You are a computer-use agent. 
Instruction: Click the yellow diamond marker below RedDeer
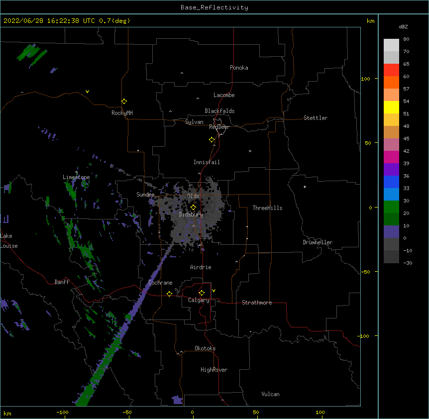pos(212,140)
